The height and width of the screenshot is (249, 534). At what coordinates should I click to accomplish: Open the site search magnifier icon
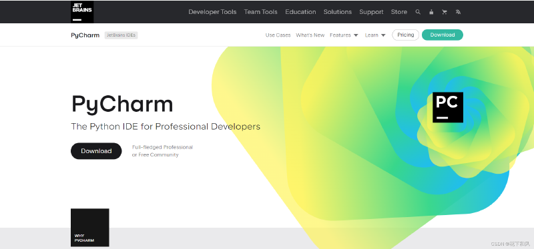click(x=418, y=12)
